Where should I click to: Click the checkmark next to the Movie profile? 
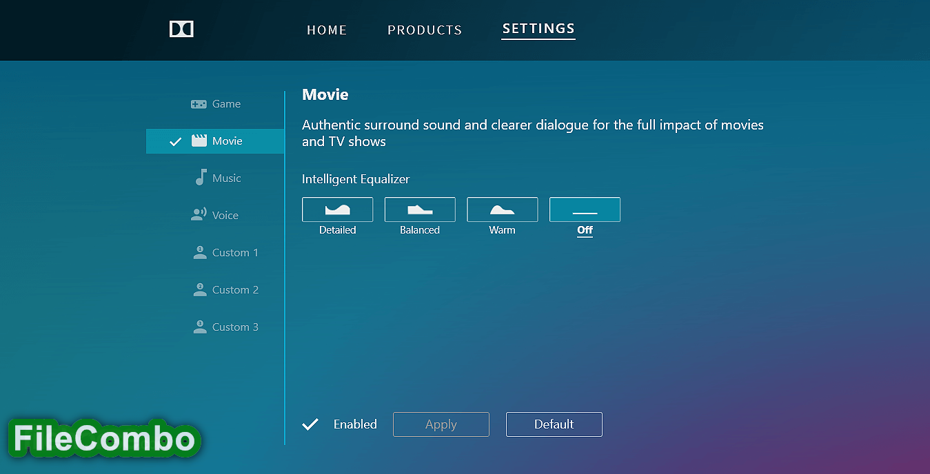click(x=174, y=141)
